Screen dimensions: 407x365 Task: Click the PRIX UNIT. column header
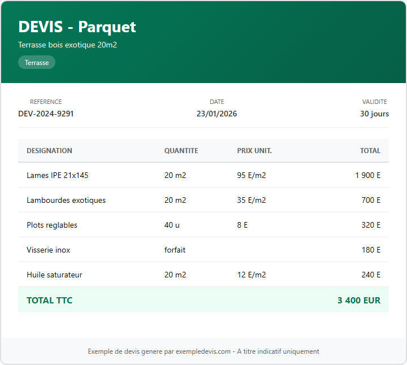(x=254, y=151)
